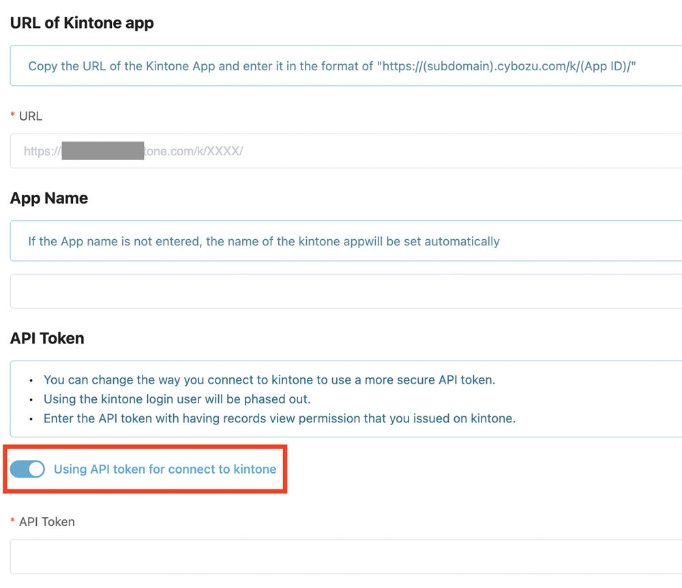The height and width of the screenshot is (588, 682).
Task: Toggle the Using API token switch
Action: point(27,469)
